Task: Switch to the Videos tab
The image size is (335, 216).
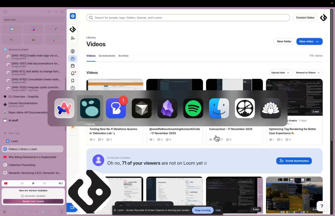Action: coord(91,56)
